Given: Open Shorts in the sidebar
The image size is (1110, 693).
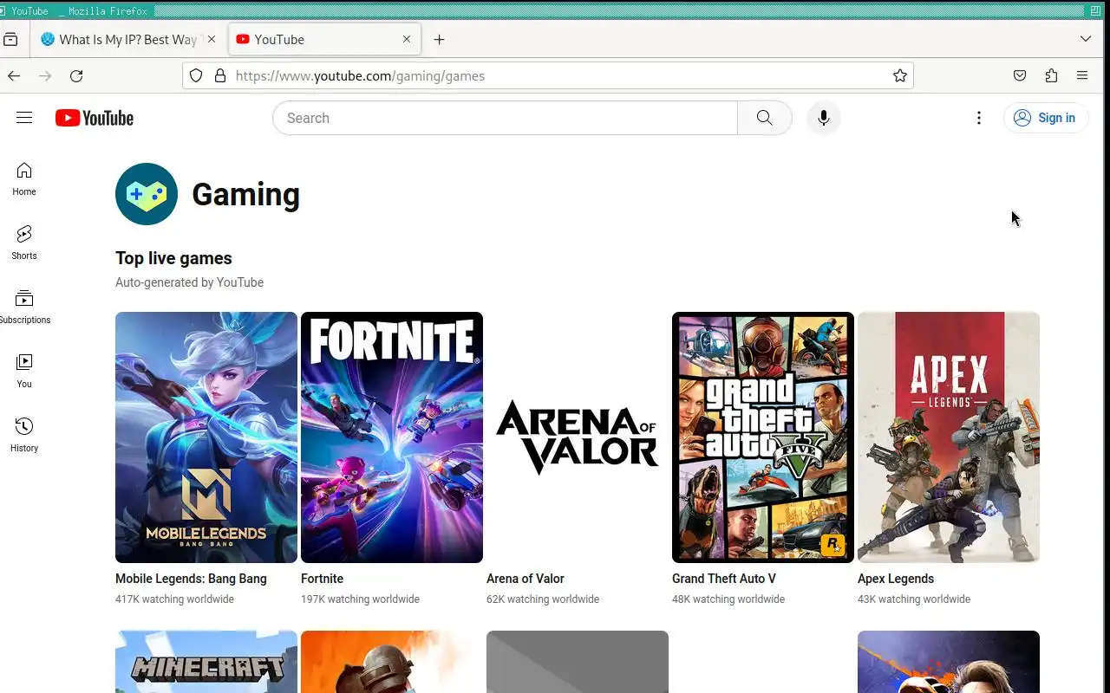Looking at the screenshot, I should click(x=24, y=243).
